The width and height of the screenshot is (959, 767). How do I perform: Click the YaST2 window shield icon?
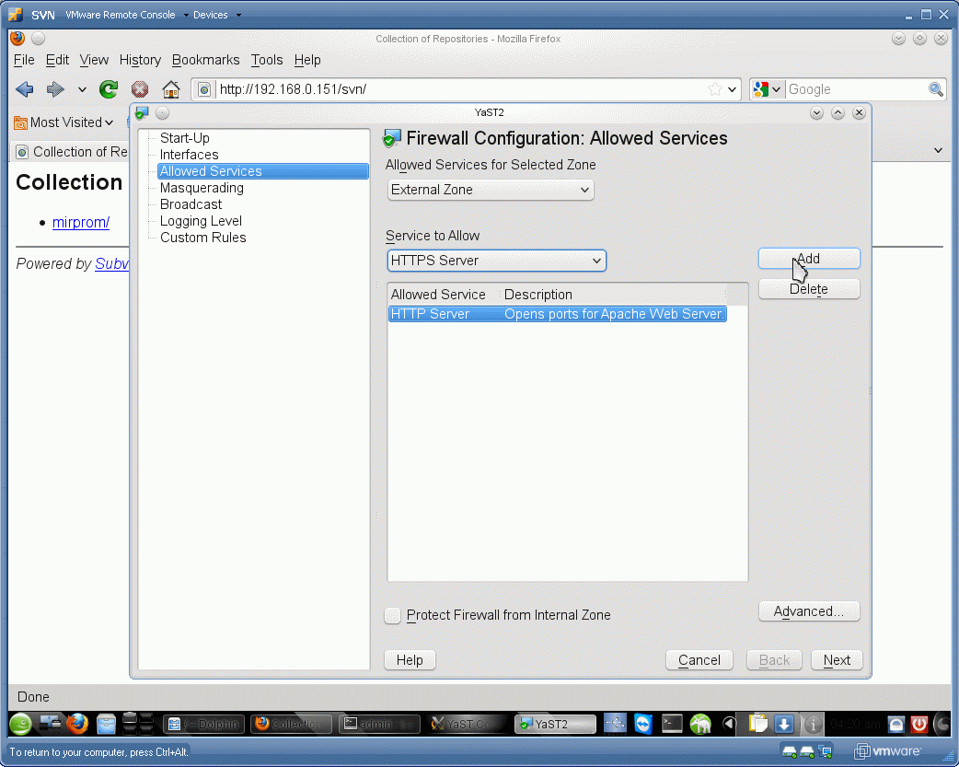pyautogui.click(x=142, y=113)
